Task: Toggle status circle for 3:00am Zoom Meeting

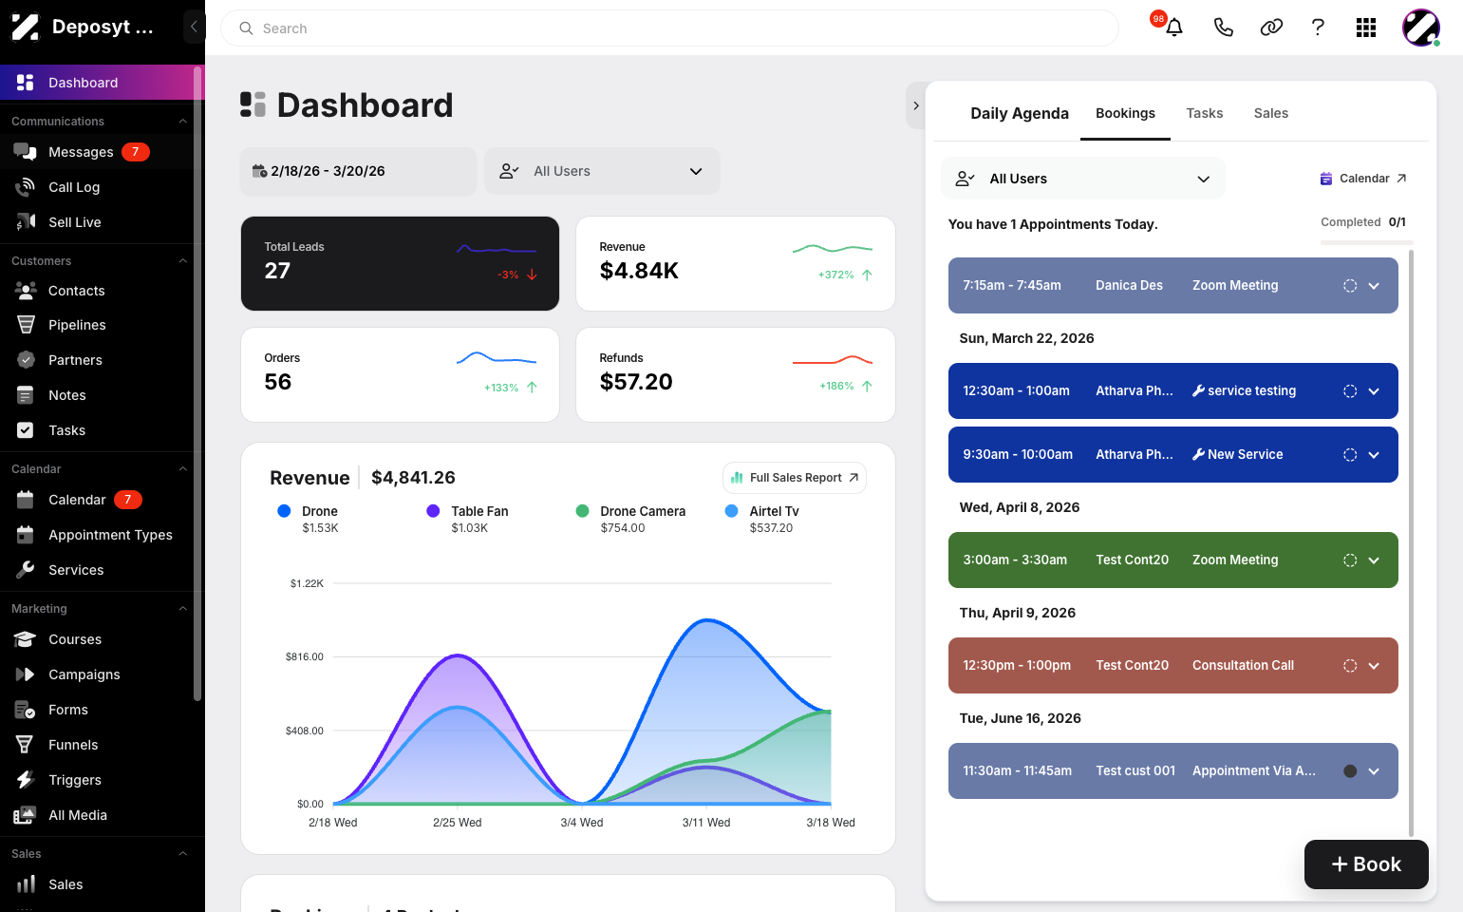Action: tap(1350, 560)
